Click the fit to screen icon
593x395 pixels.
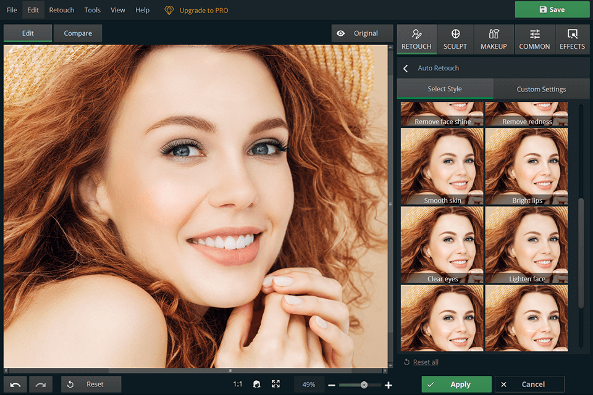[275, 384]
